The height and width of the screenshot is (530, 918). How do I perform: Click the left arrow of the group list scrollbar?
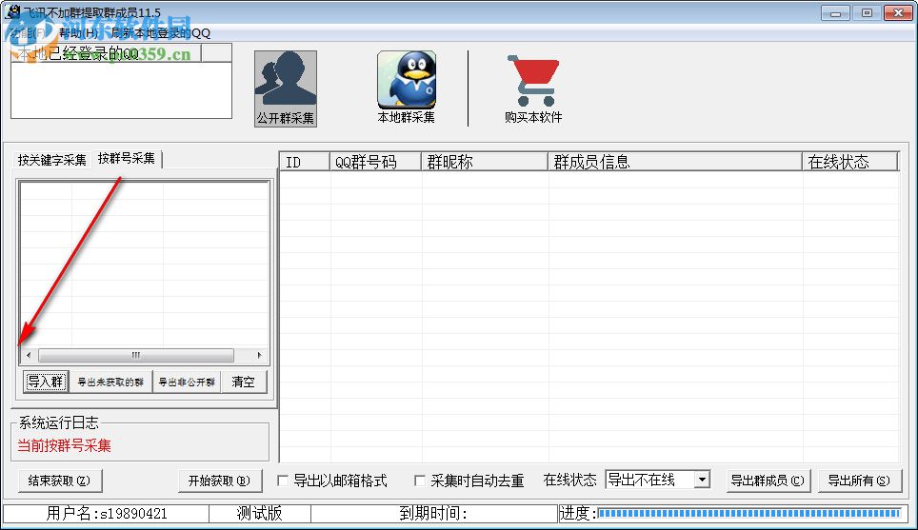point(29,355)
